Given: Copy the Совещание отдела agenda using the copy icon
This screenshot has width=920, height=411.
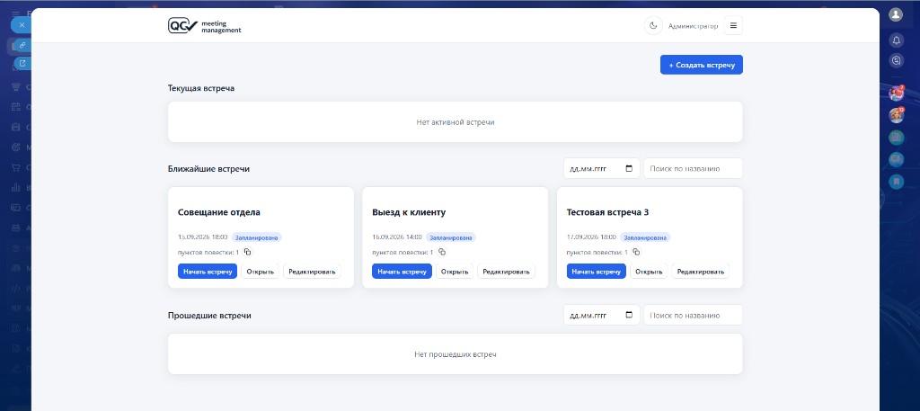Looking at the screenshot, I should coord(248,252).
